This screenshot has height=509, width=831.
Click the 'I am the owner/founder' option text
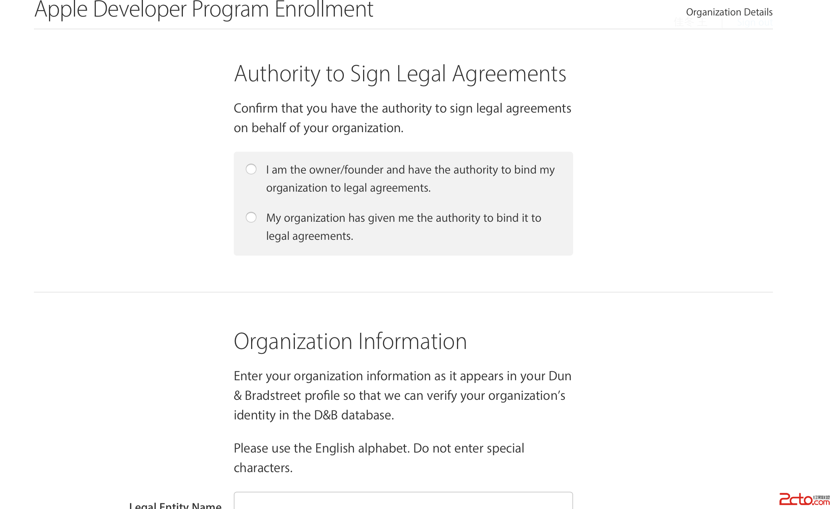[410, 170]
